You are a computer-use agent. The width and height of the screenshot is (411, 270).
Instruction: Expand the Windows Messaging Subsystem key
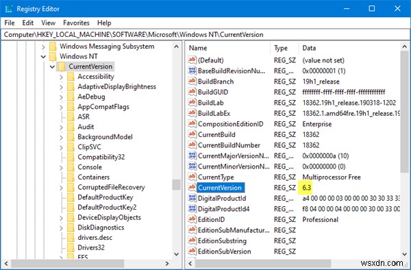coord(44,47)
